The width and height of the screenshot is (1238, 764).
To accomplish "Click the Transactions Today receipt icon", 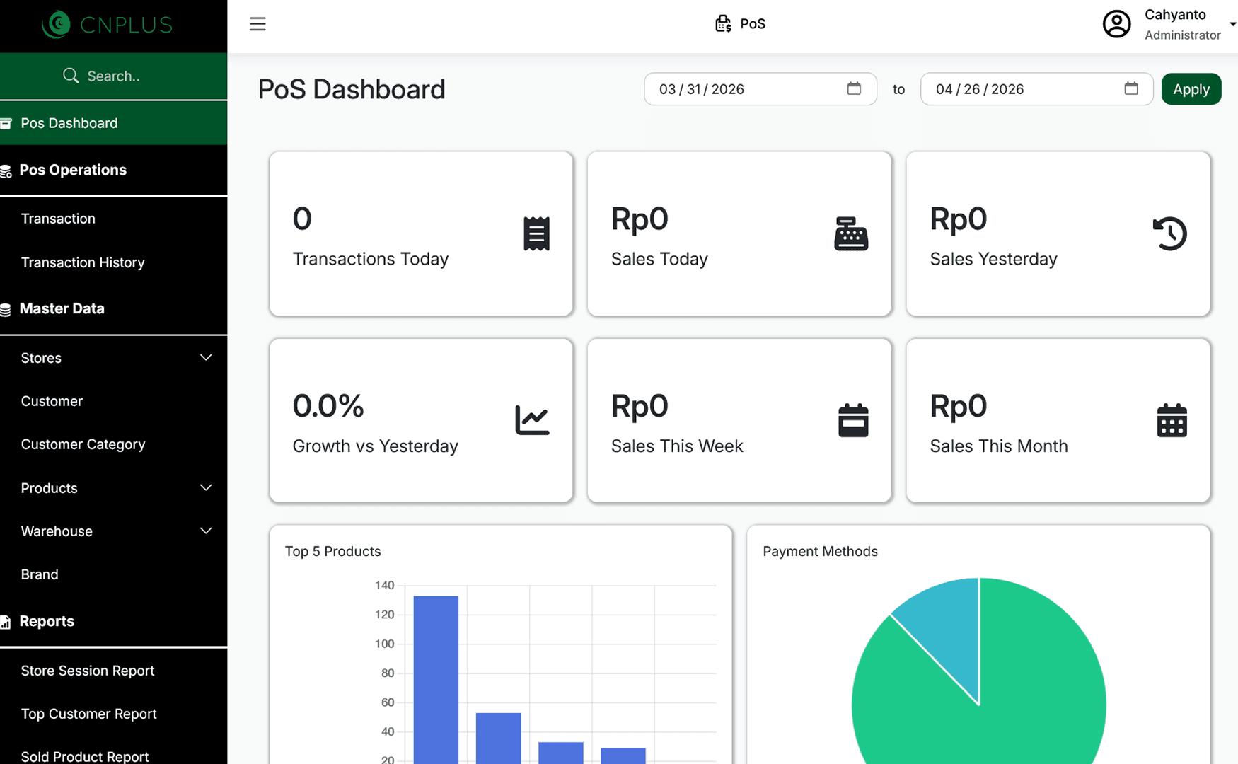I will [536, 233].
